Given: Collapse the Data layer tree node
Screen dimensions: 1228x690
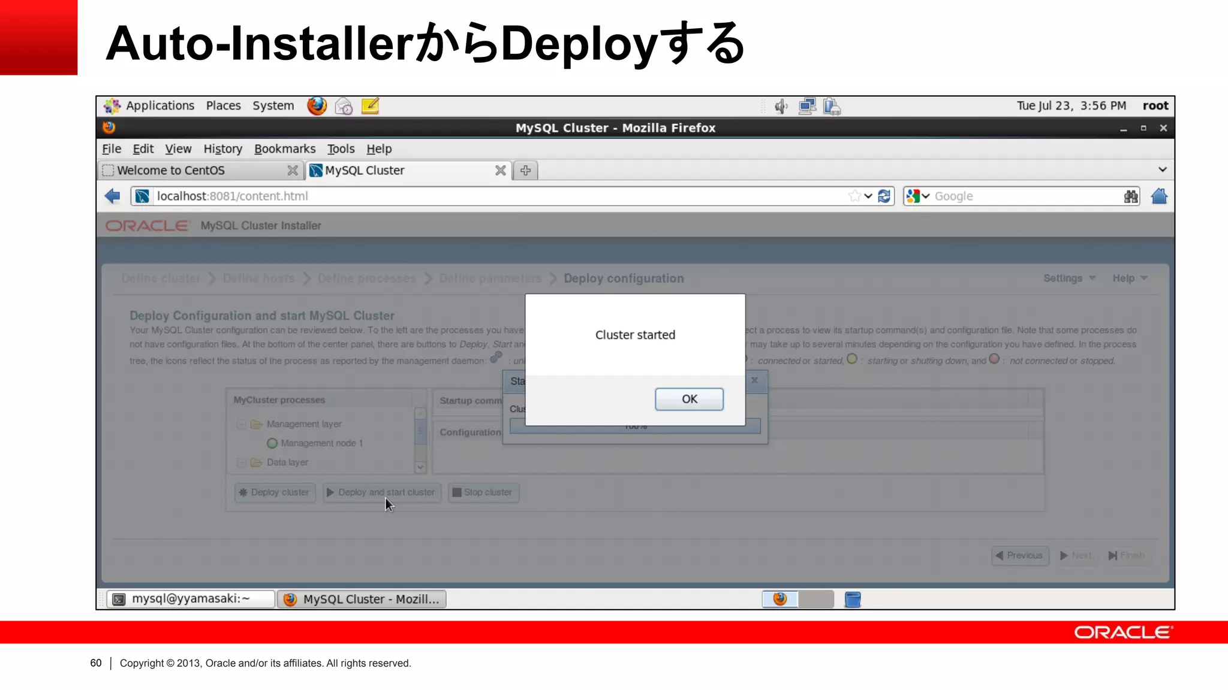Looking at the screenshot, I should [x=241, y=462].
